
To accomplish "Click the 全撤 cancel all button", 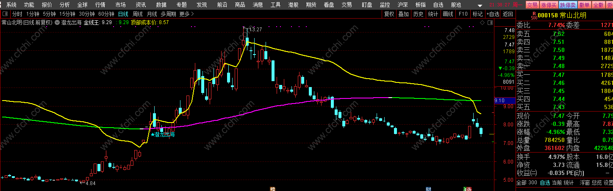I will click(x=598, y=5).
